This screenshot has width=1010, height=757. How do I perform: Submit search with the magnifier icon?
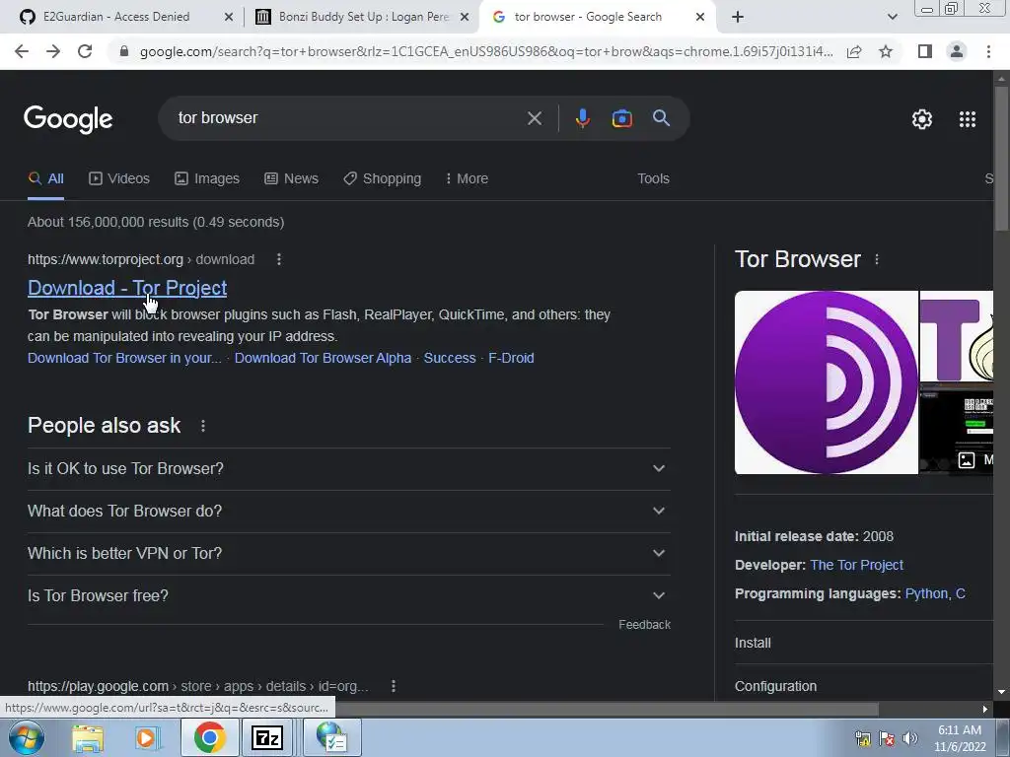(661, 118)
